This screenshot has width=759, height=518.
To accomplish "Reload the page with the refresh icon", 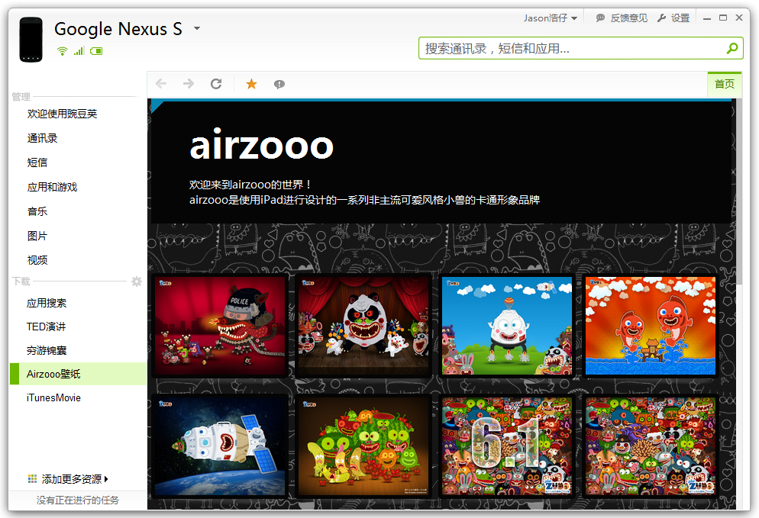I will point(216,84).
